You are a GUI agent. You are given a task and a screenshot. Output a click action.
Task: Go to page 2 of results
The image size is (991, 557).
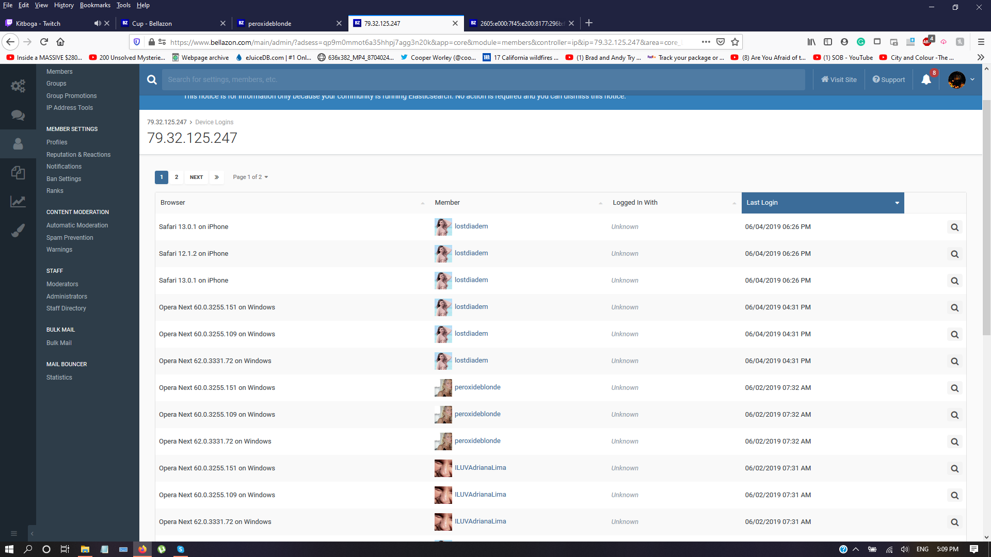pyautogui.click(x=177, y=177)
